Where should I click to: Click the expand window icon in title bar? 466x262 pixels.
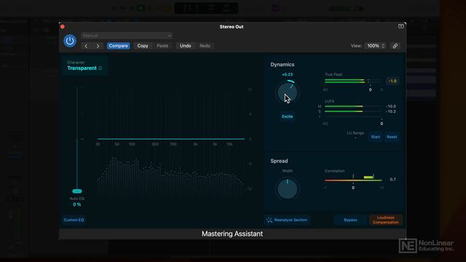coord(401,26)
